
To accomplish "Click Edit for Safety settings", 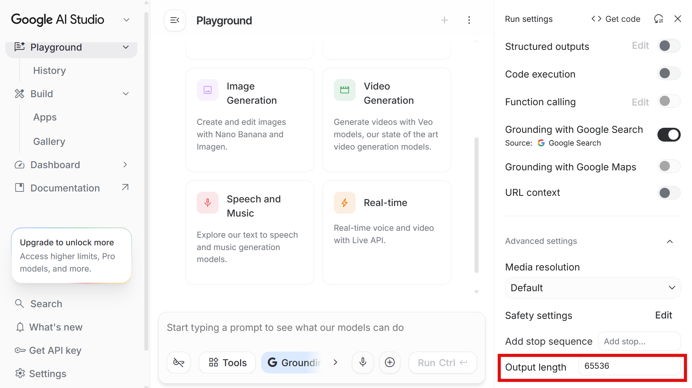I will click(x=664, y=315).
